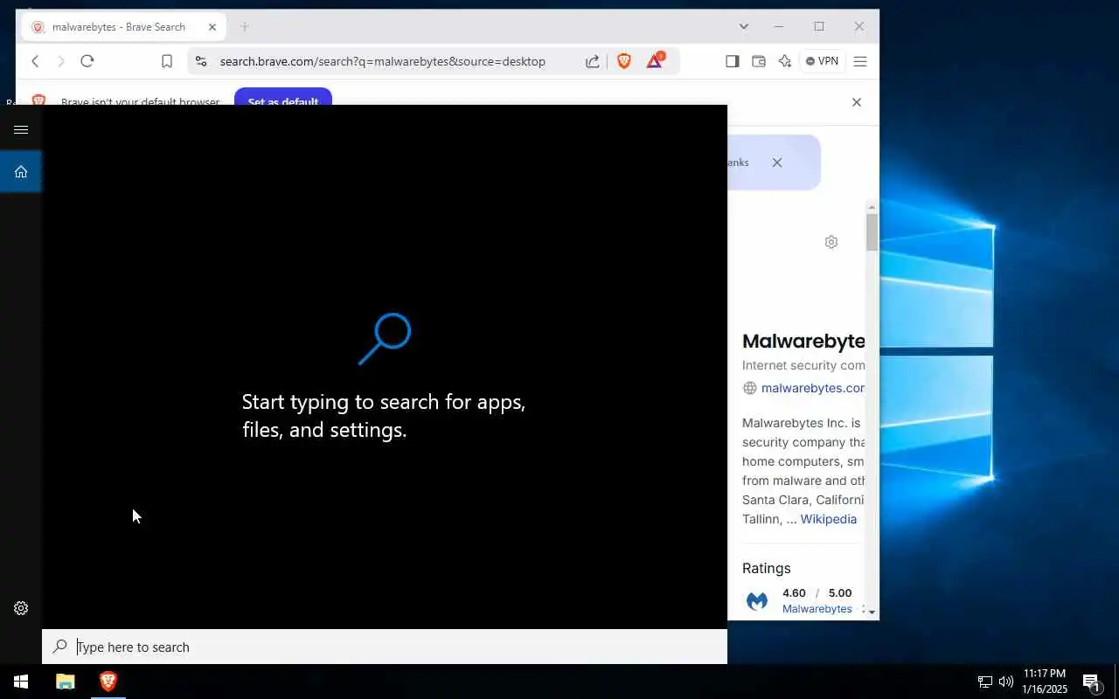The height and width of the screenshot is (699, 1119).
Task: Click the Show desktop strip on taskbar
Action: (x=1116, y=682)
